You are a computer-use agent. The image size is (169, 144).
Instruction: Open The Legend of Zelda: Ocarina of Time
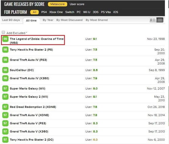click(x=37, y=41)
